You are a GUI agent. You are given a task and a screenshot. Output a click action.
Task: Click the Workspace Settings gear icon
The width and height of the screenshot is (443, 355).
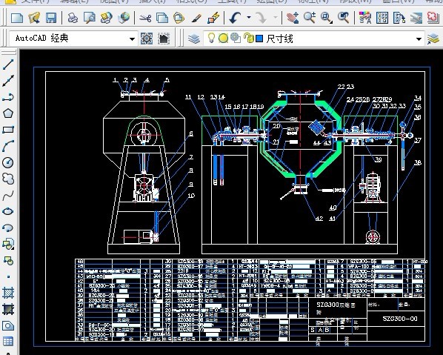click(x=147, y=39)
